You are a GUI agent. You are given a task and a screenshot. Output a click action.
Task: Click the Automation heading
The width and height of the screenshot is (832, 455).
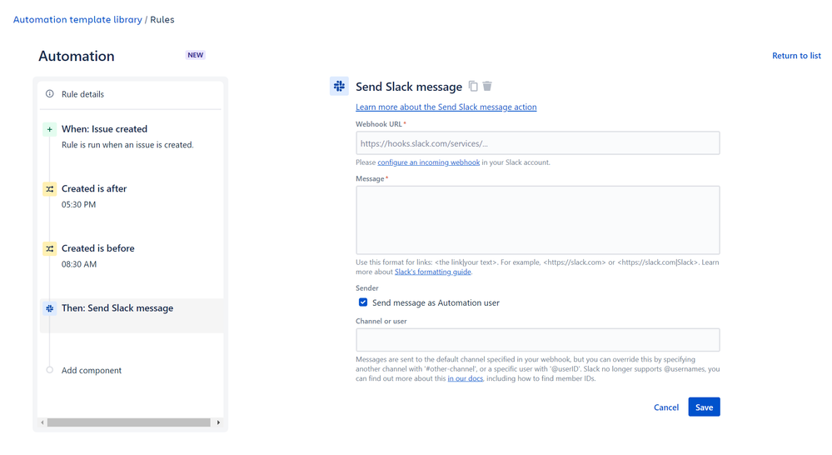[x=77, y=57]
